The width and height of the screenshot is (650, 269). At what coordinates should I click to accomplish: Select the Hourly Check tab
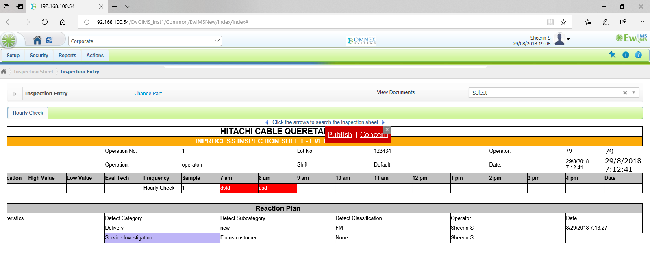[28, 113]
